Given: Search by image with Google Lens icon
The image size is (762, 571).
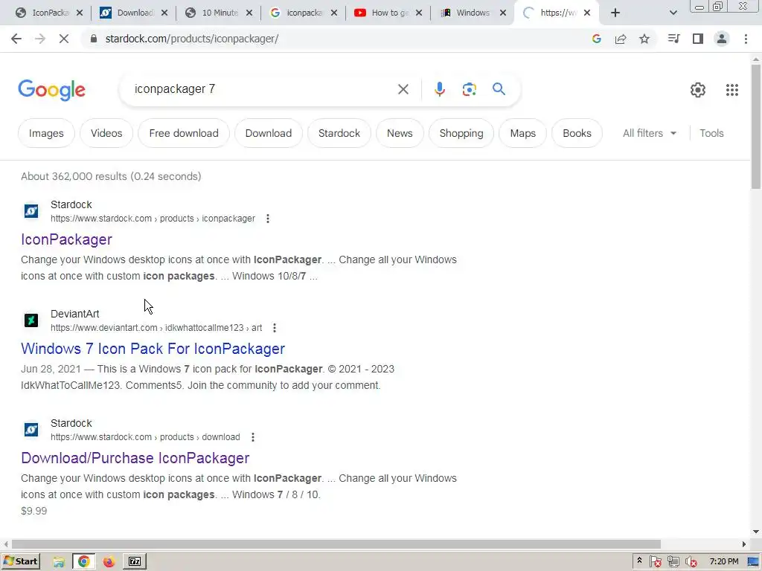Looking at the screenshot, I should pyautogui.click(x=469, y=89).
